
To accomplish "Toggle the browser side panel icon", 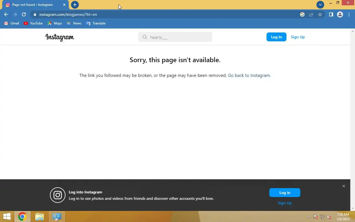I will [x=331, y=14].
